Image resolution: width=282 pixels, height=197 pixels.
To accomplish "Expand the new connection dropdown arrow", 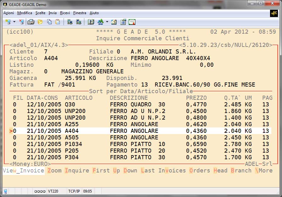I will (14, 22).
